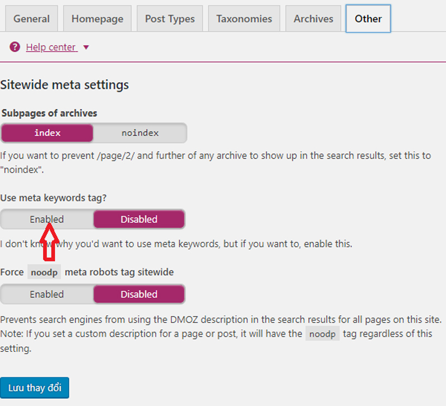
Task: Set Subpages of archives to noindex
Action: tap(140, 133)
